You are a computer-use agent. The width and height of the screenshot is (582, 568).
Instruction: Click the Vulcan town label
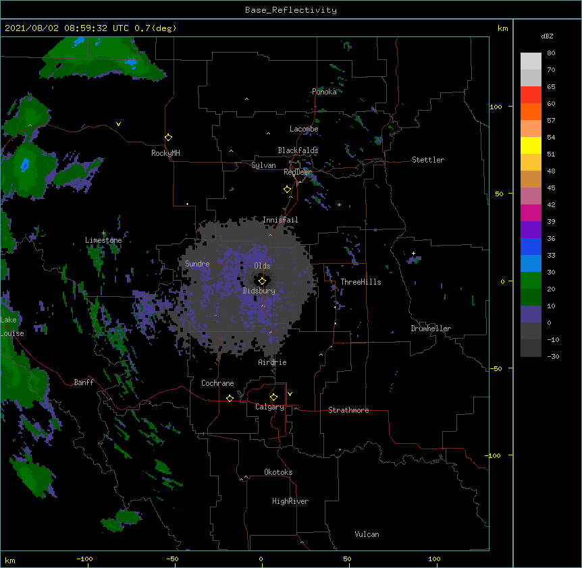click(367, 534)
